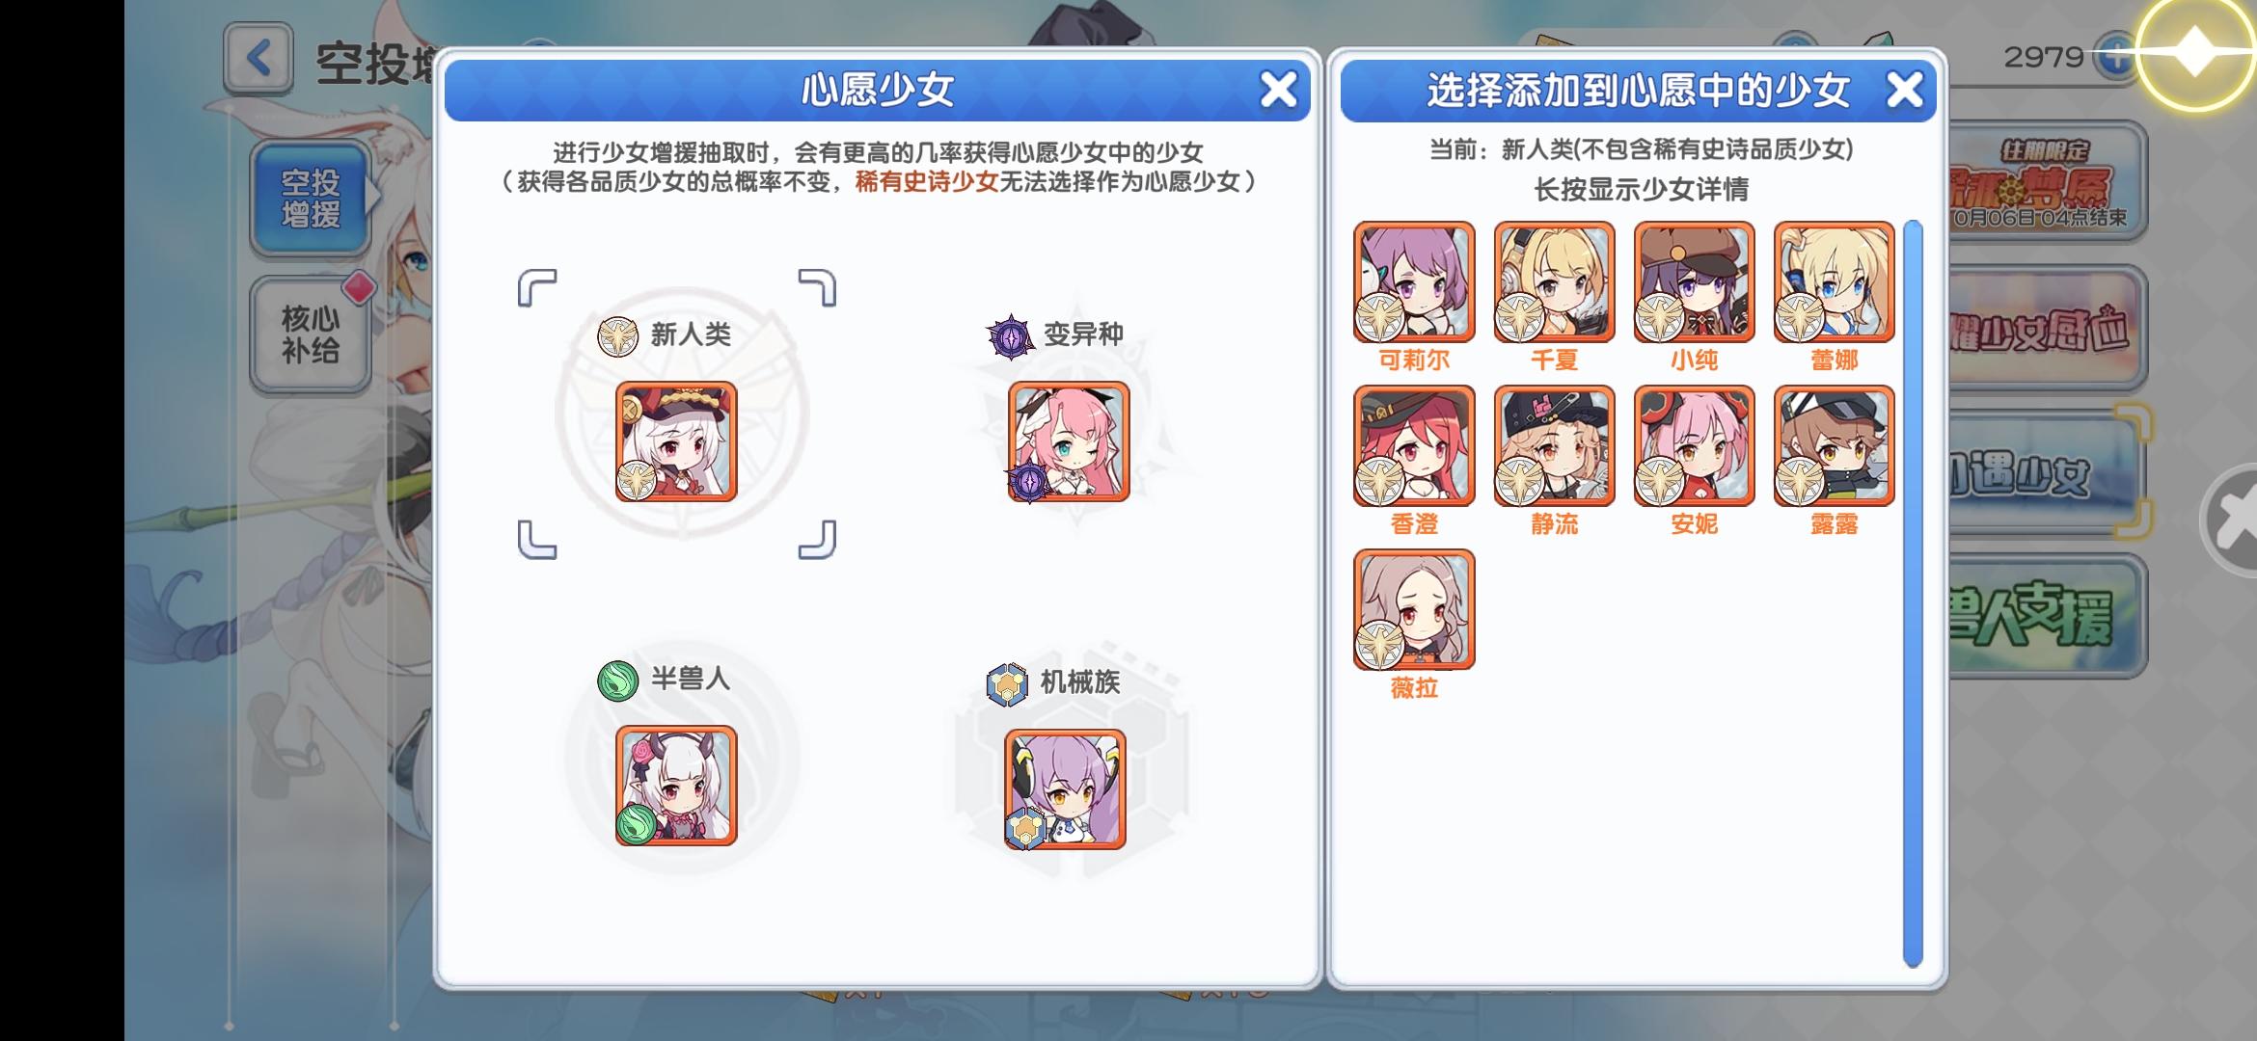Screen dimensions: 2257x1041
Task: Select the 蕾娜 character icon
Action: pyautogui.click(x=1834, y=282)
